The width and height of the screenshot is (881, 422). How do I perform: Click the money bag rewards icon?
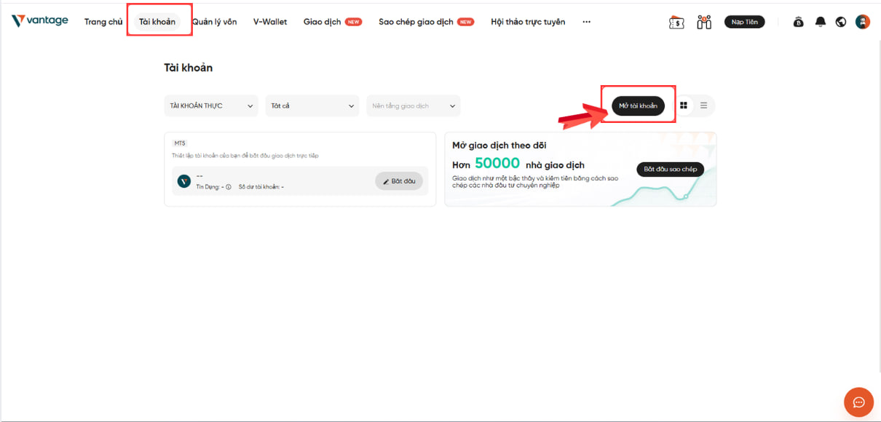coord(799,23)
